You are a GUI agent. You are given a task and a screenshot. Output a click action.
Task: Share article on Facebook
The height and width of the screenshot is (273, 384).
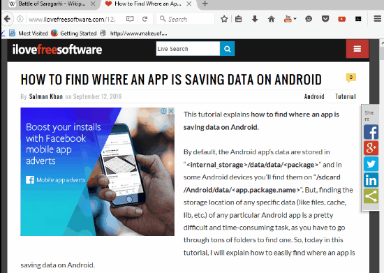pos(371,132)
